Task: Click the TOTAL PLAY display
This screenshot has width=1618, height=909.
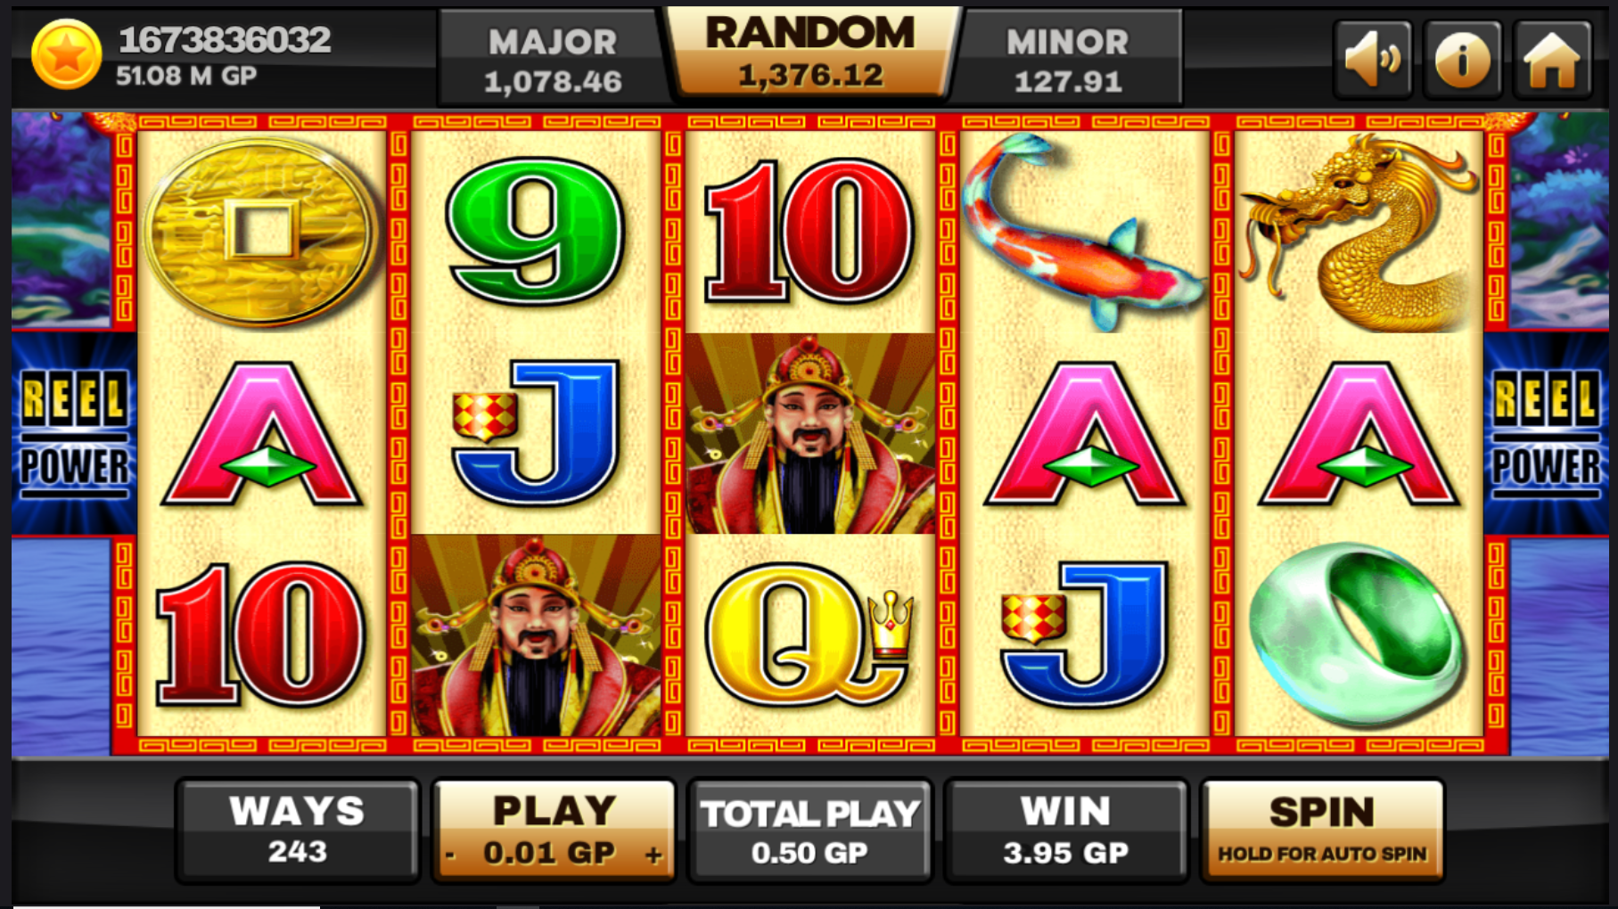Action: [x=810, y=830]
